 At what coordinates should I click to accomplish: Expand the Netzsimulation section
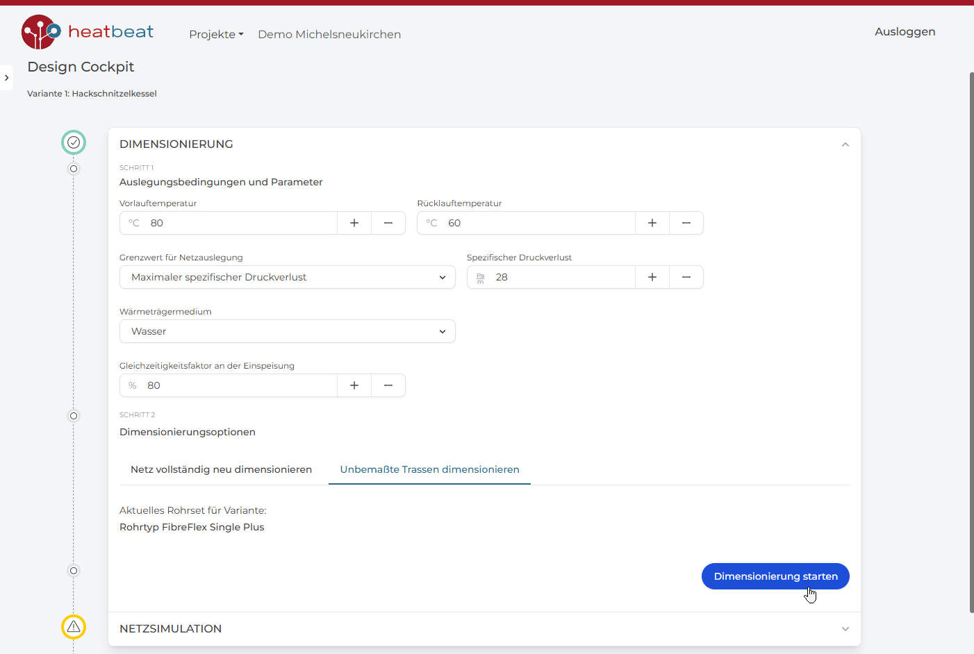[x=845, y=629]
